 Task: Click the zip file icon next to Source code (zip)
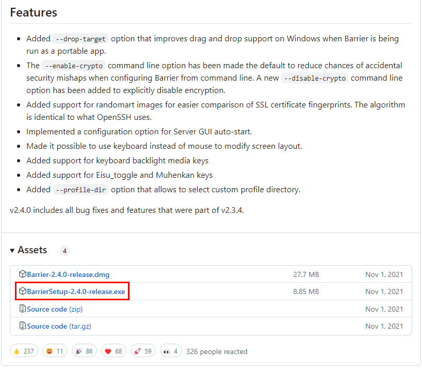(23, 309)
